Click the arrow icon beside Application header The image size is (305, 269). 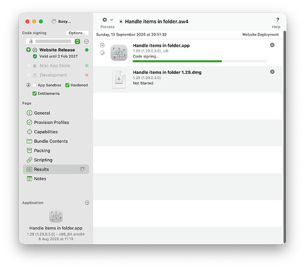tap(87, 203)
